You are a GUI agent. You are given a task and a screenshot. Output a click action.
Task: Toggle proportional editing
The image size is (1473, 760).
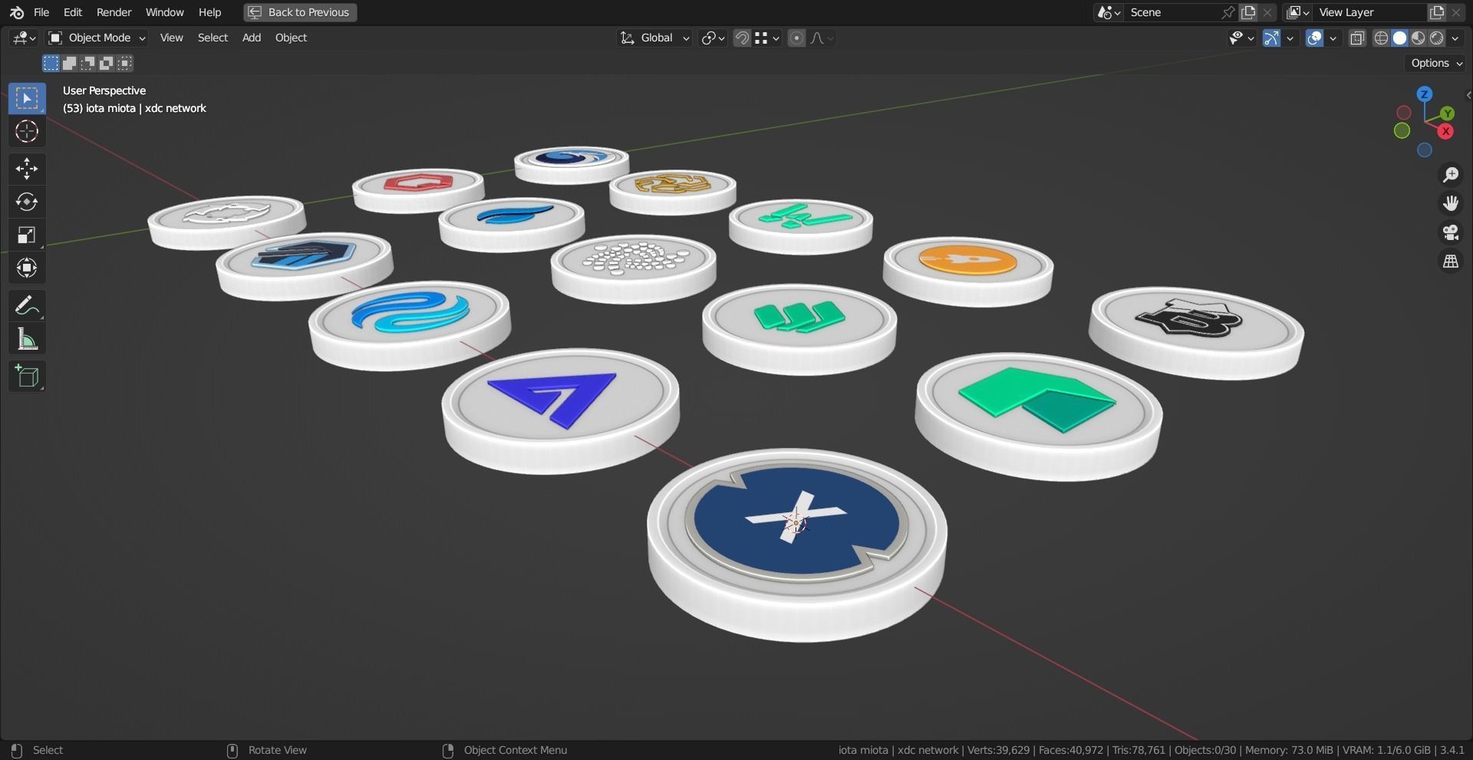(797, 38)
